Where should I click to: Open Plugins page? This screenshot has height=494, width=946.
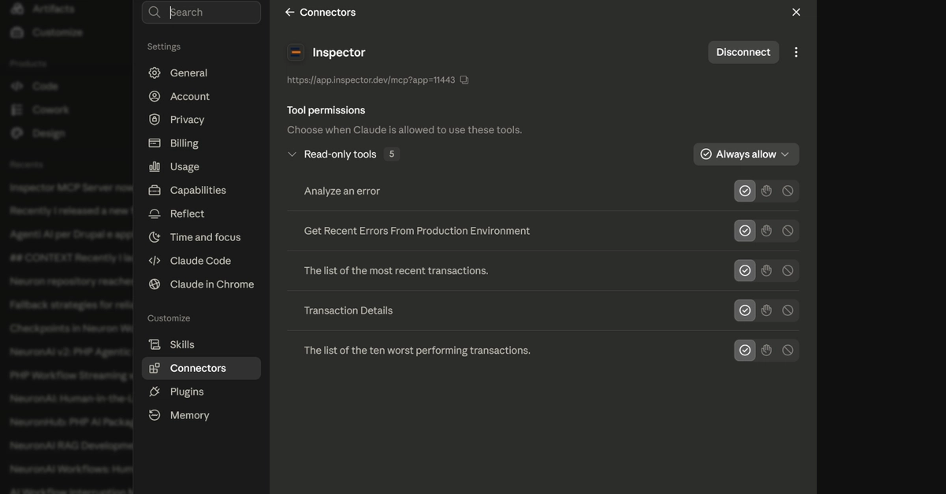201,392
